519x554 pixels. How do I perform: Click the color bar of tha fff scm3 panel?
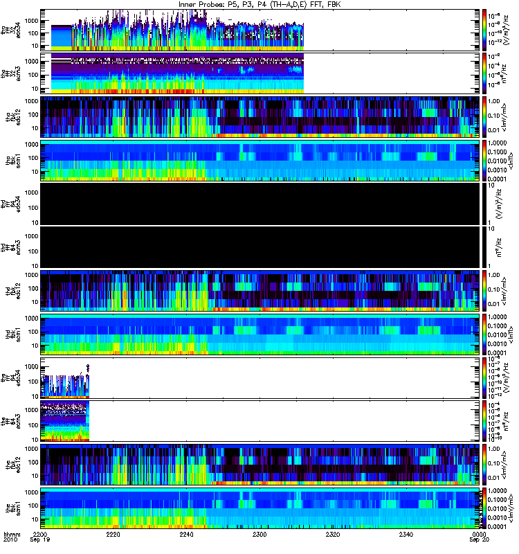[484, 73]
